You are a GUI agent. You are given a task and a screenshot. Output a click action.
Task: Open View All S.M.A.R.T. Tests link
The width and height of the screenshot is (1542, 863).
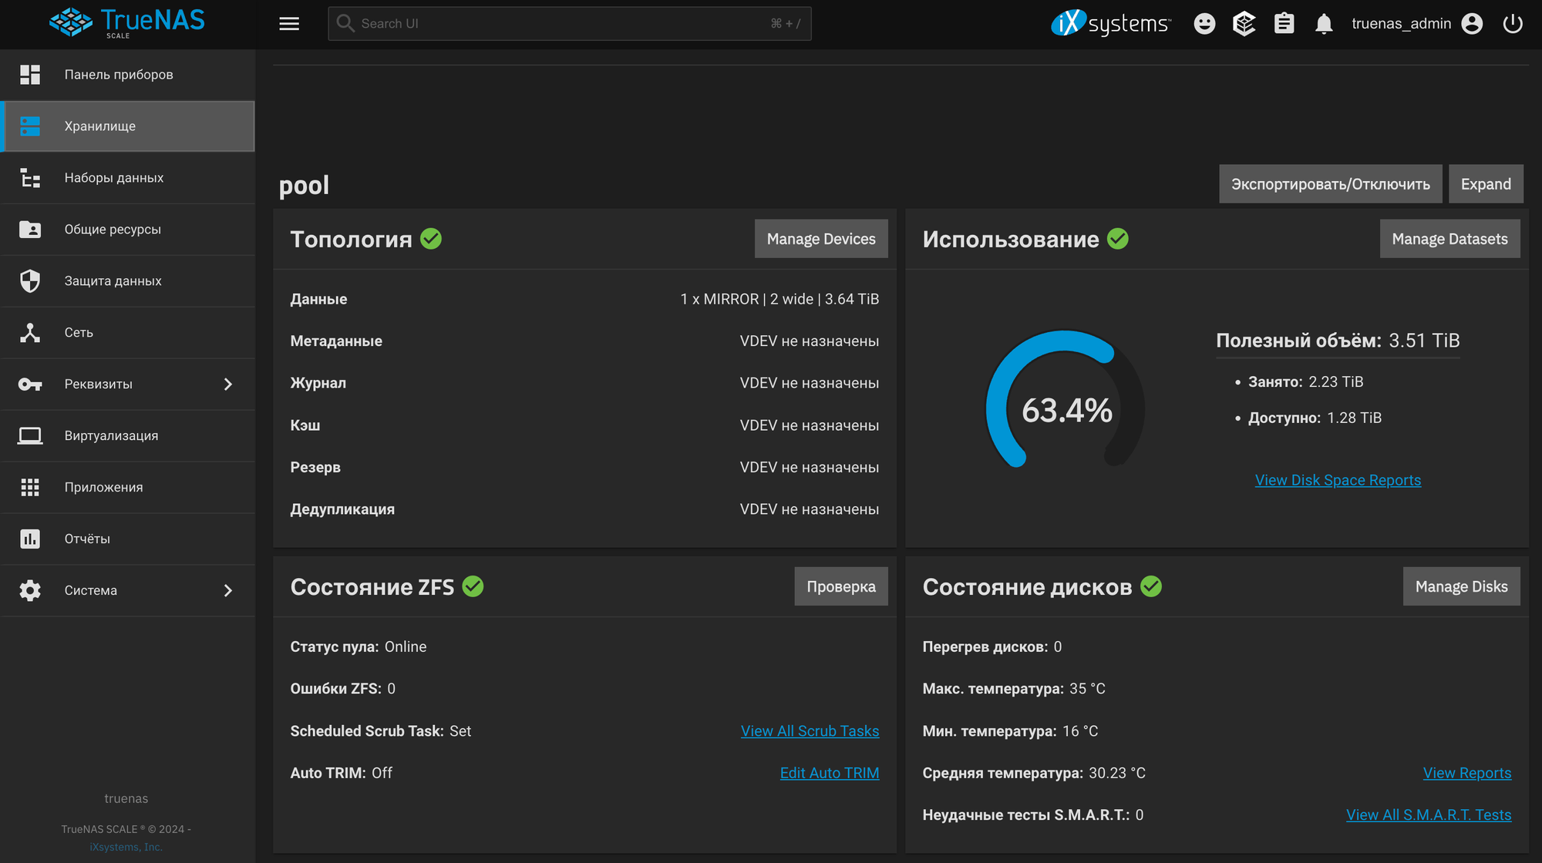[1429, 815]
